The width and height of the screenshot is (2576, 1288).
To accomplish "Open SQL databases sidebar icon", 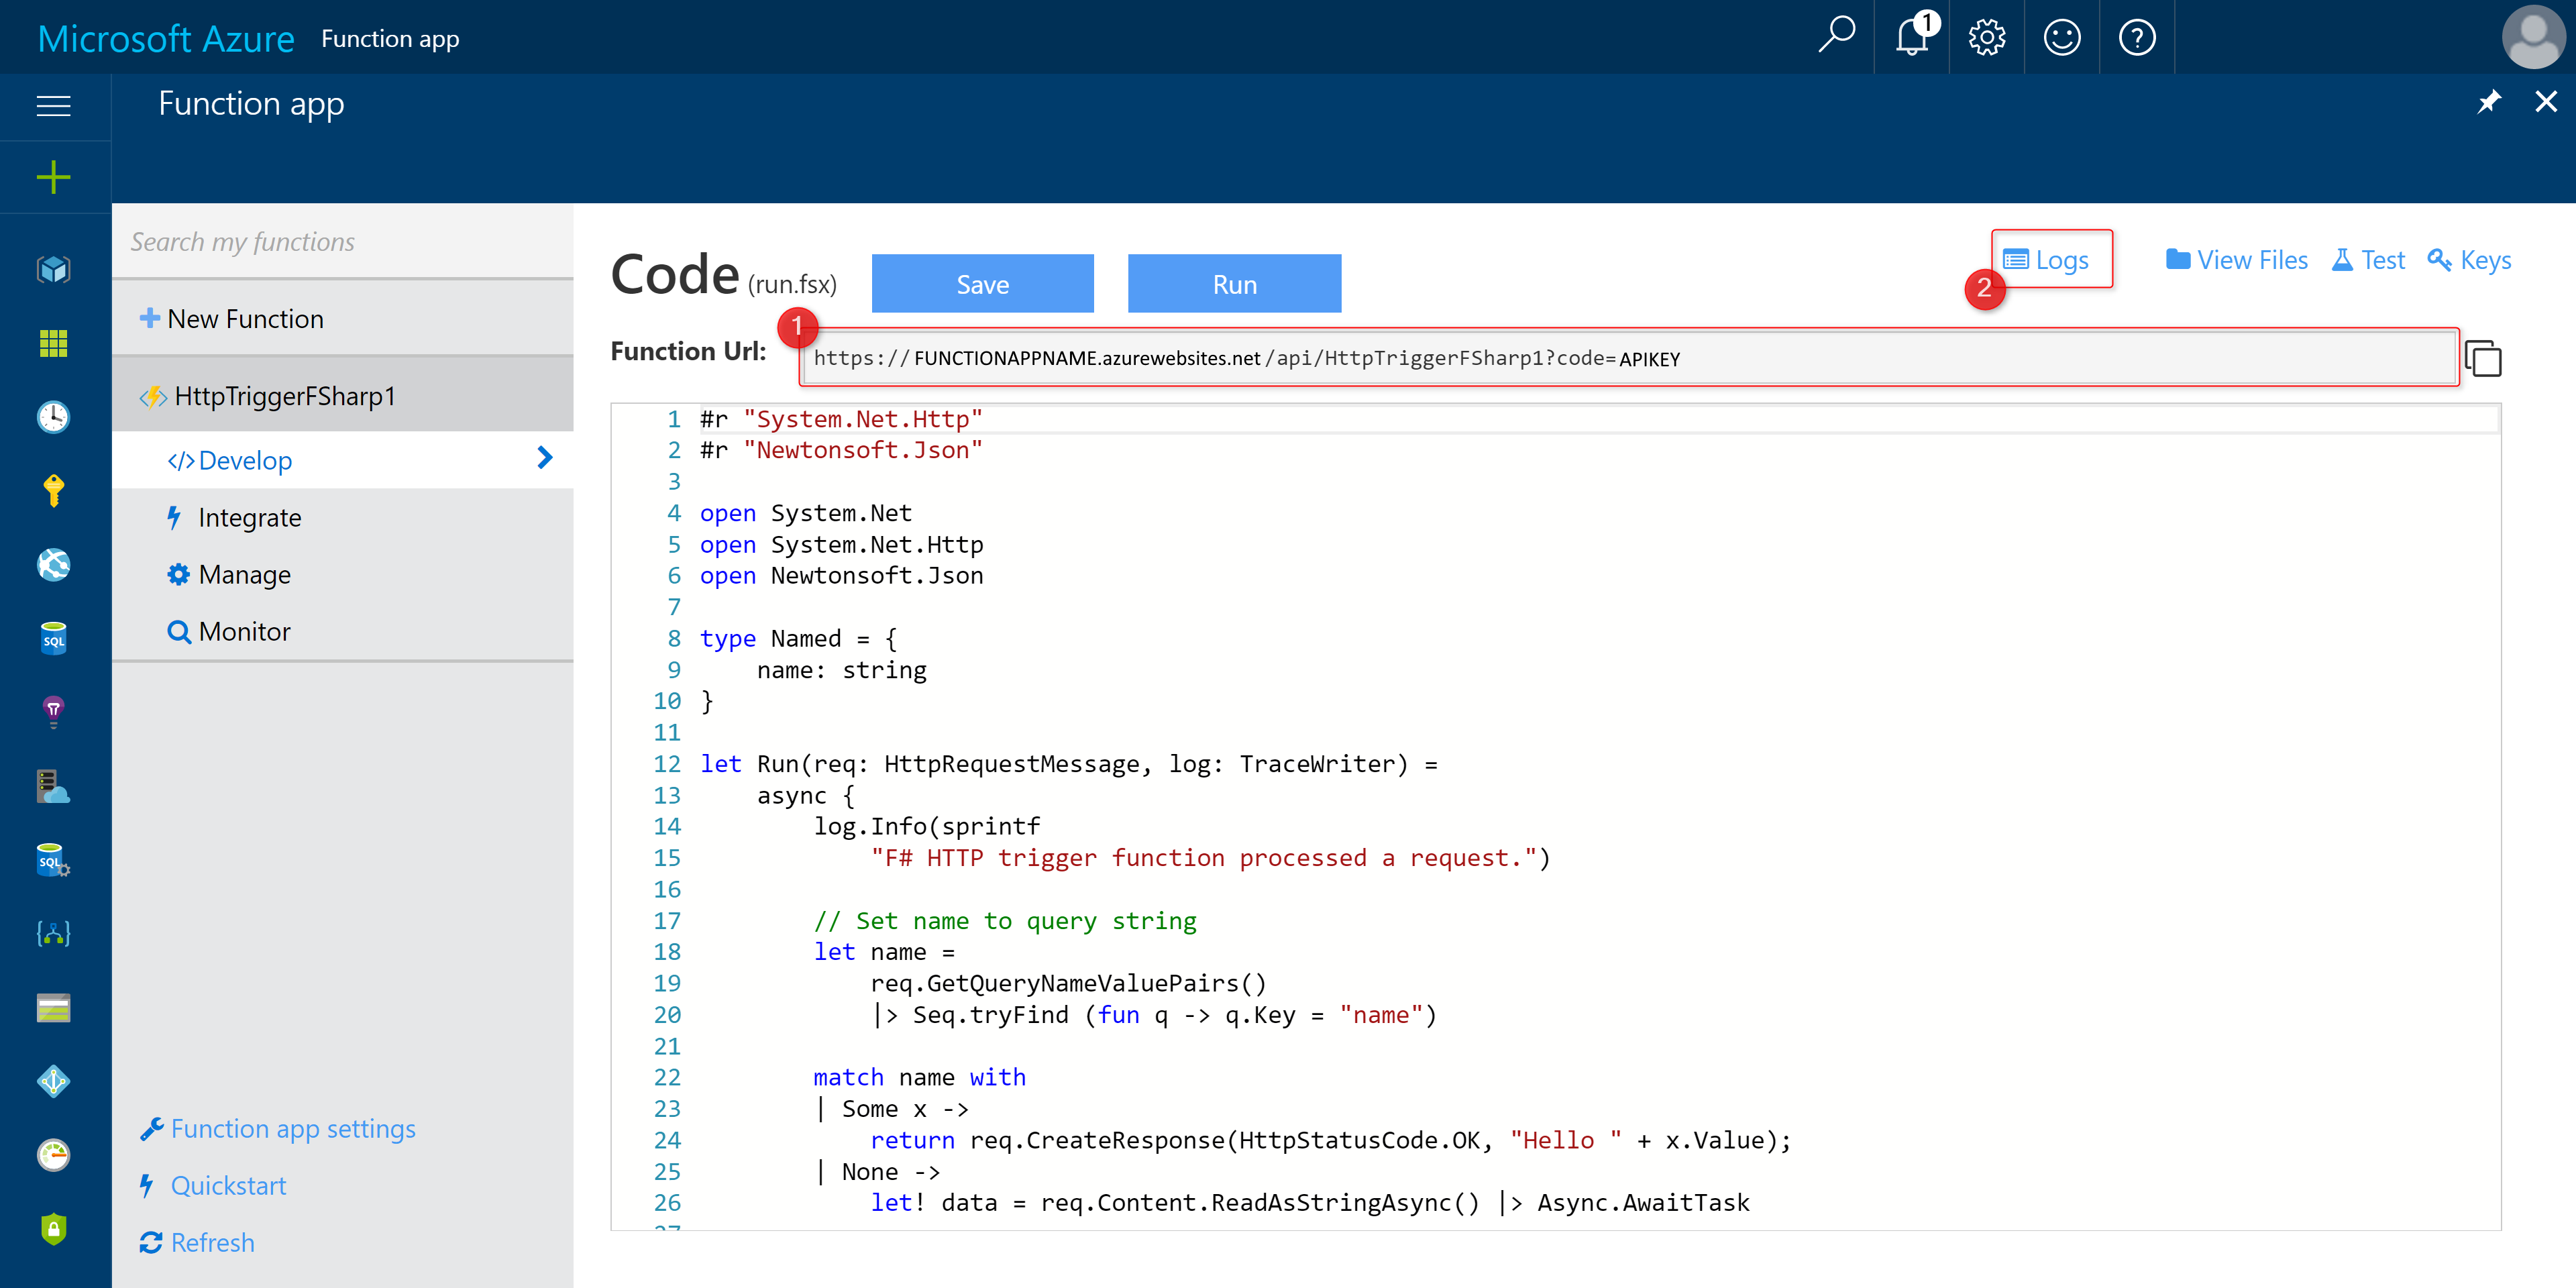I will 54,638.
